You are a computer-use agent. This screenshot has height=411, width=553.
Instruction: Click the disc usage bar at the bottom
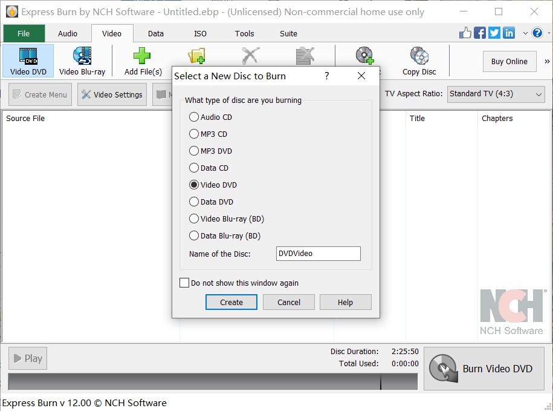pyautogui.click(x=212, y=382)
